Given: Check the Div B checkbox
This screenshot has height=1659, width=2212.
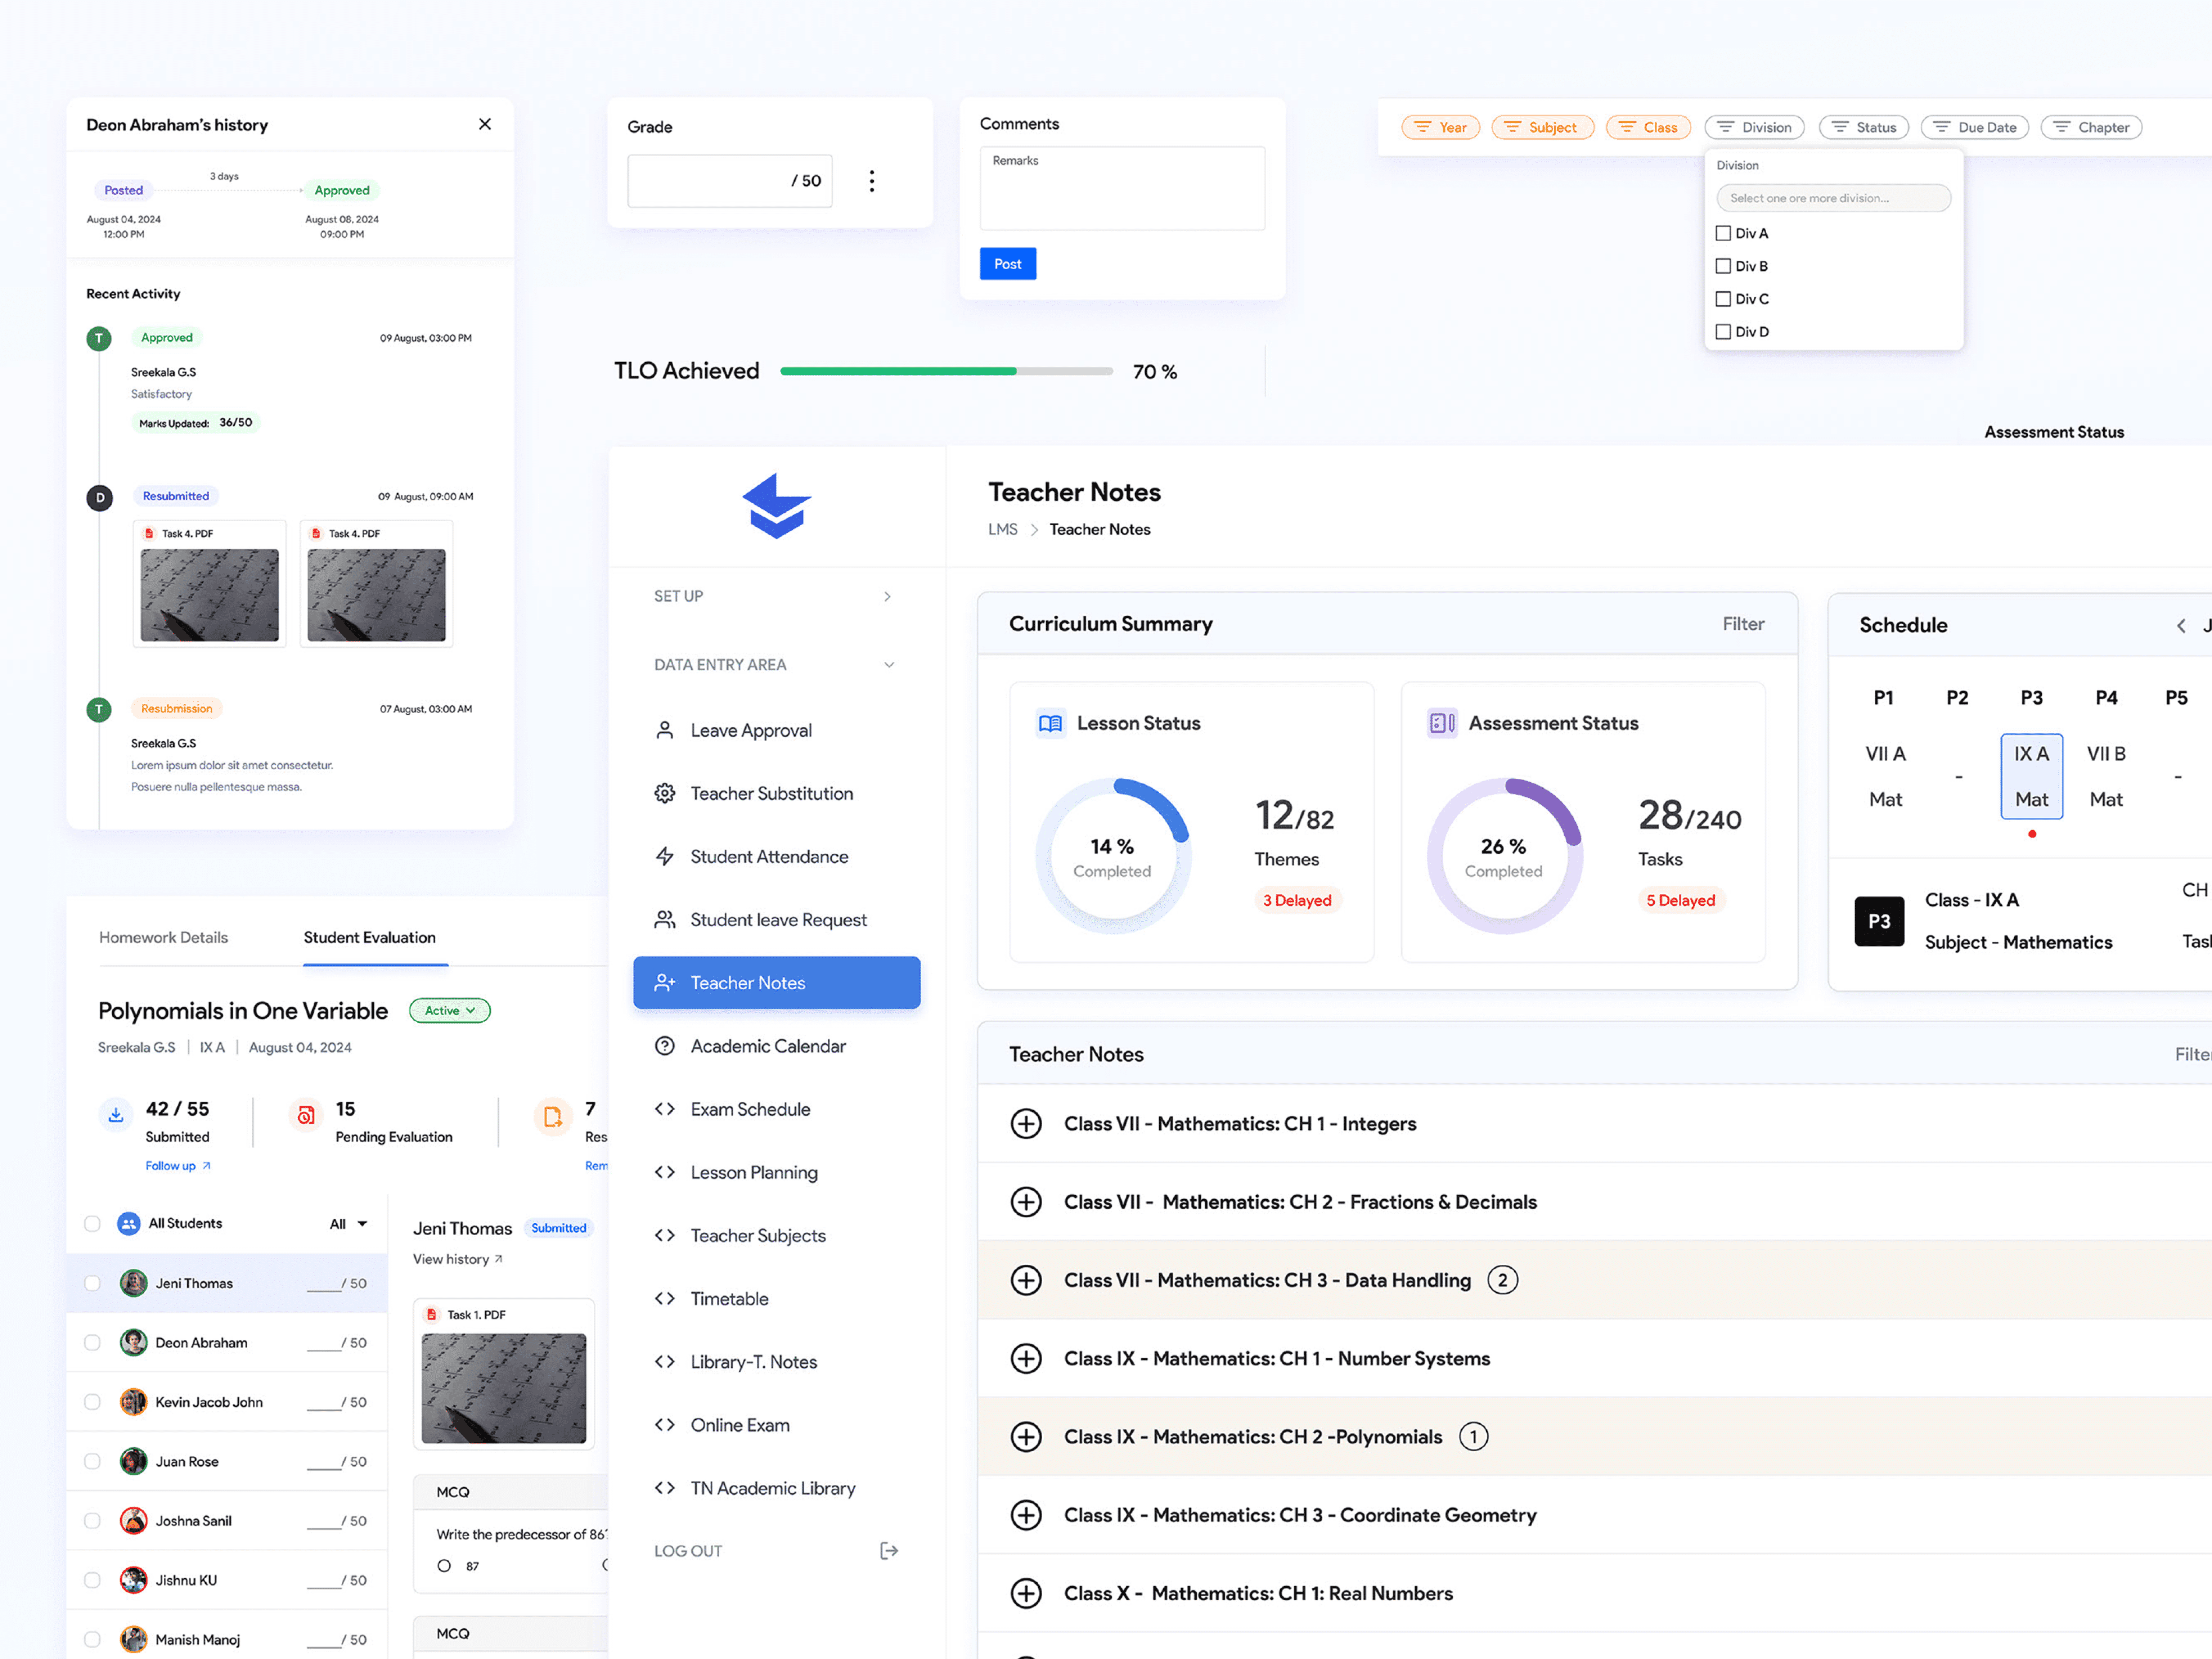Looking at the screenshot, I should coord(1723,266).
